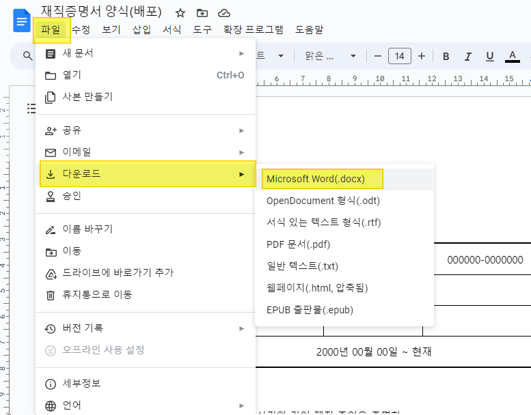The image size is (531, 415).
Task: Toggle bold formatting
Action: click(446, 56)
